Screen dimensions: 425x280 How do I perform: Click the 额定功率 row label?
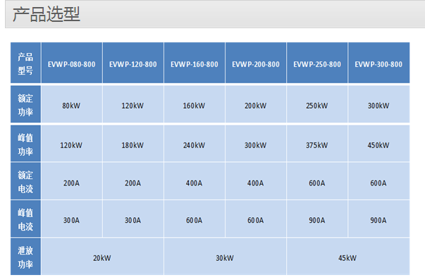(25, 104)
